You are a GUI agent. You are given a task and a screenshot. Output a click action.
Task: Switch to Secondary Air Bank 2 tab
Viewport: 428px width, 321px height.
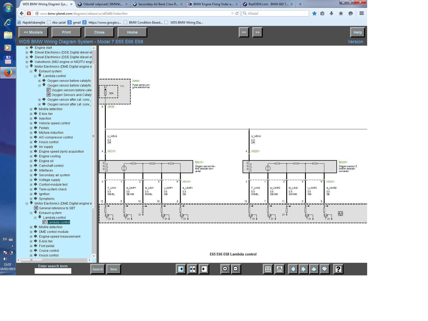157,4
